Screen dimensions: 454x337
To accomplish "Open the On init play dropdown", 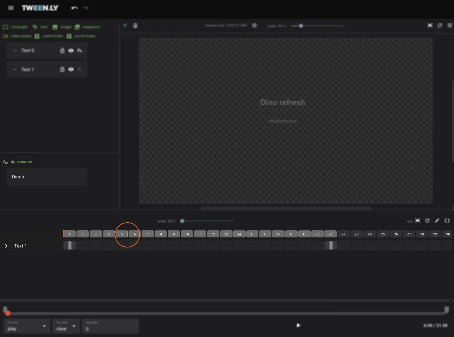I will 27,326.
